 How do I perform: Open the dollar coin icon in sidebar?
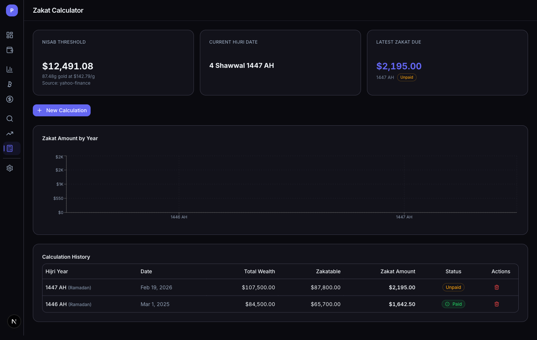[10, 99]
